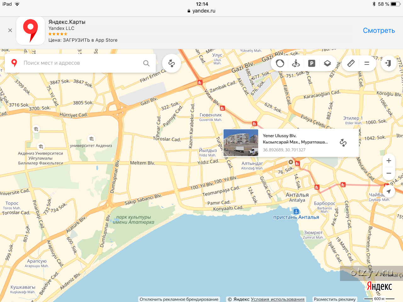Select the ruler distance tool
403x302 pixels.
tap(351, 63)
